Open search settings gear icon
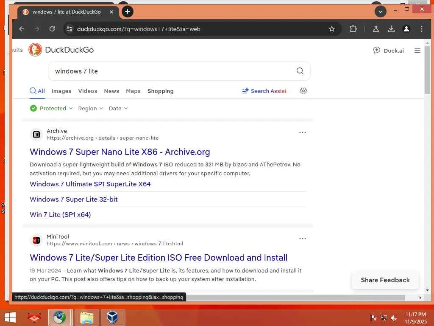 pos(303,91)
